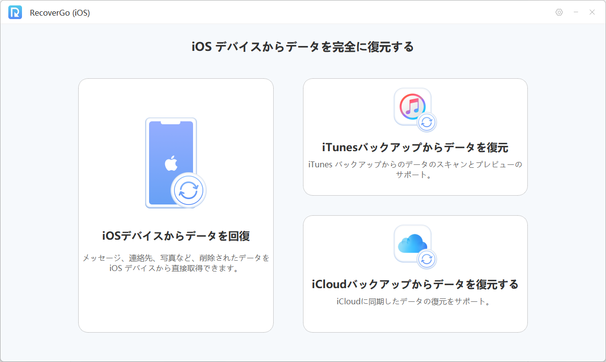Image resolution: width=606 pixels, height=362 pixels.
Task: Minimize the RecoverGo window
Action: coord(575,12)
